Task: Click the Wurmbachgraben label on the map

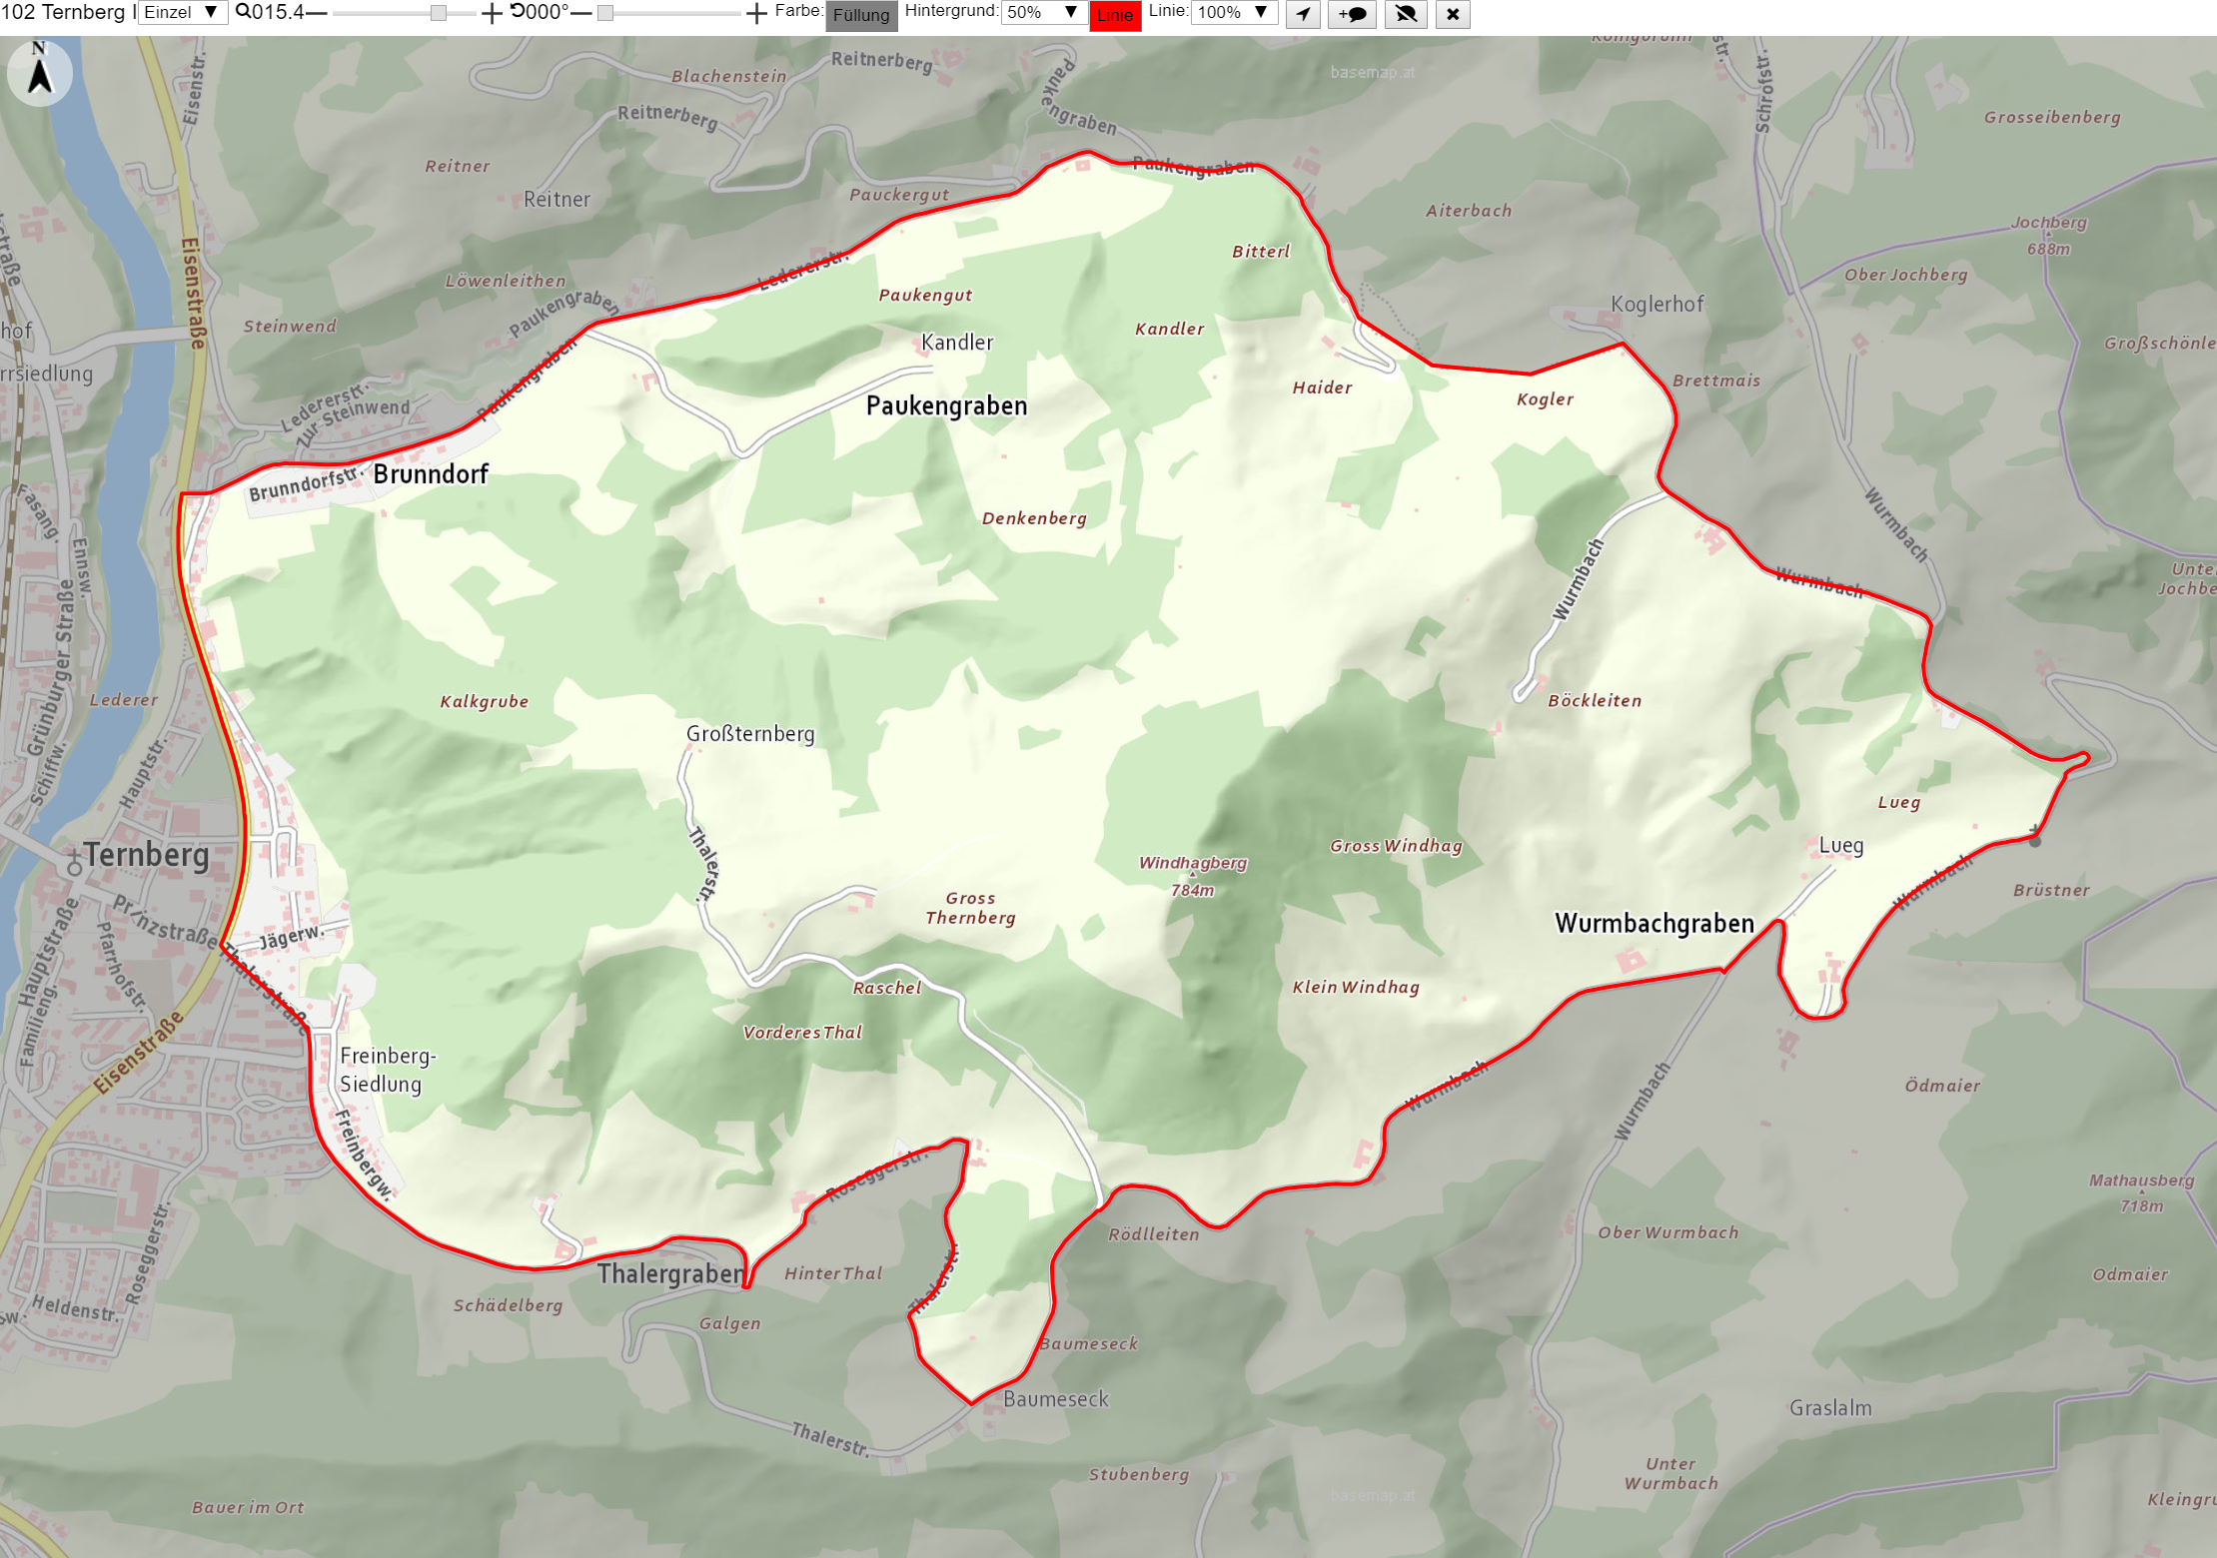Action: tap(1655, 923)
